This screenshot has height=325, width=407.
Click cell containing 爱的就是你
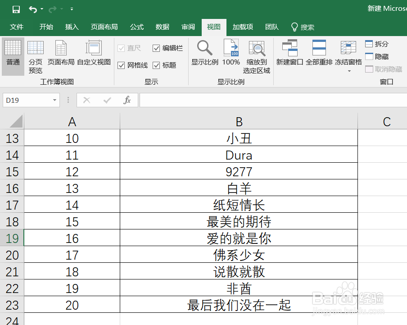(239, 238)
